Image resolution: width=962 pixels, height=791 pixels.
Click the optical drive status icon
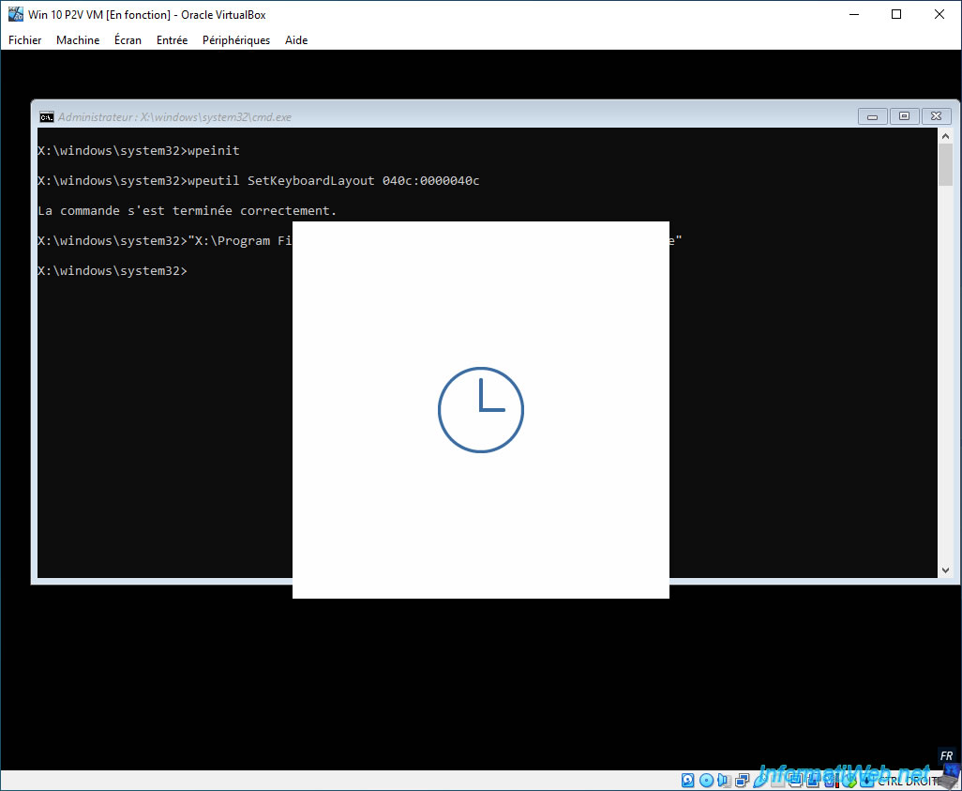[x=706, y=780]
